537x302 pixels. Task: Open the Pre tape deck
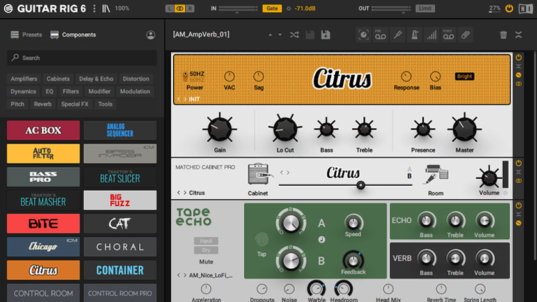click(x=380, y=34)
